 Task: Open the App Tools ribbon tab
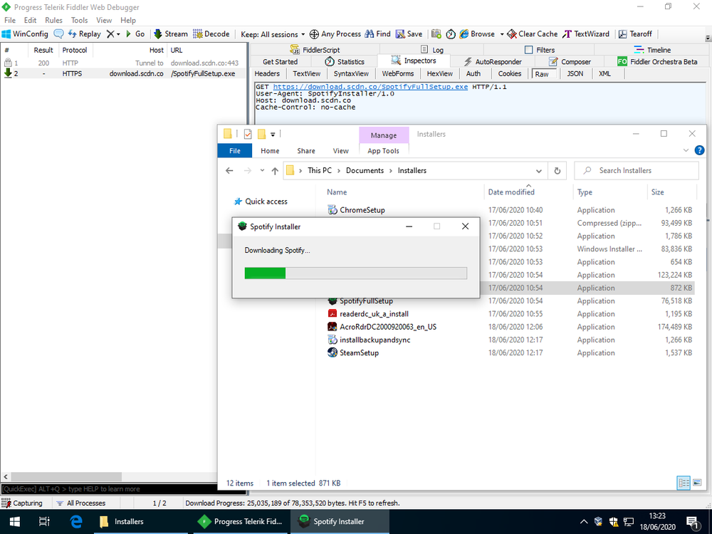point(383,151)
